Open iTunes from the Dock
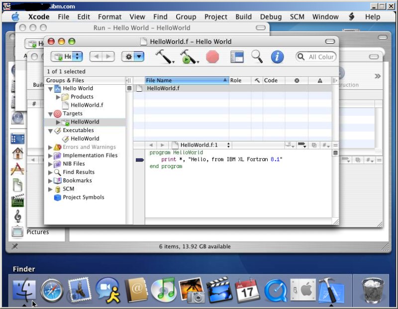Viewport: 398px width, 309px height. click(163, 290)
